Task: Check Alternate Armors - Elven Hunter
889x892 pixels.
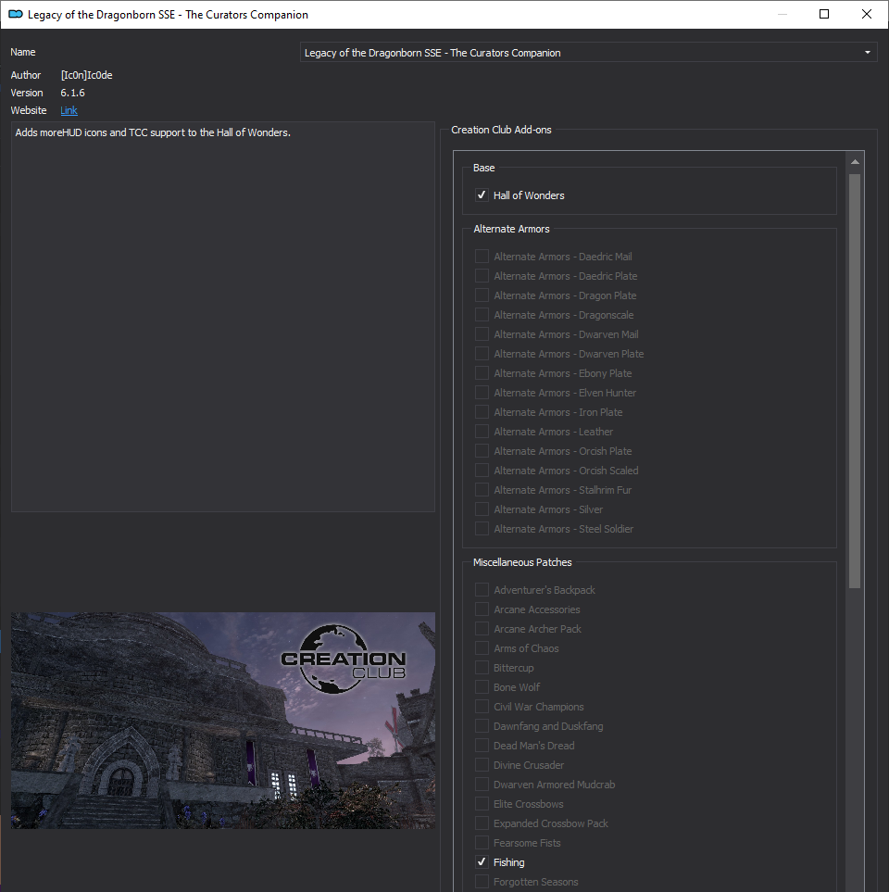Action: [x=482, y=393]
